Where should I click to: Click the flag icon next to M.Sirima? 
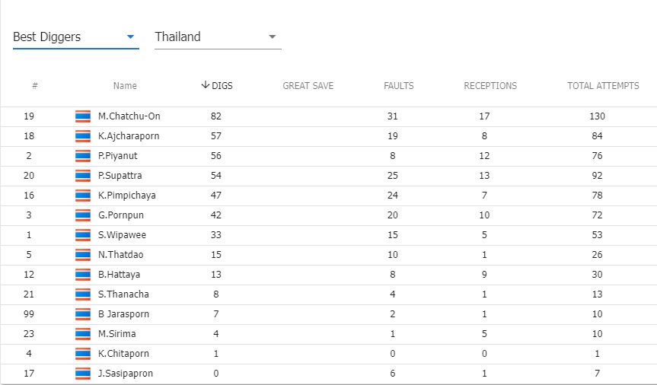(82, 333)
